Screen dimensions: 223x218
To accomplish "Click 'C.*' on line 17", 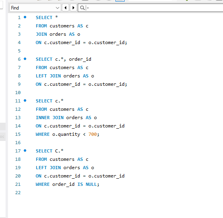I will 59,151.
